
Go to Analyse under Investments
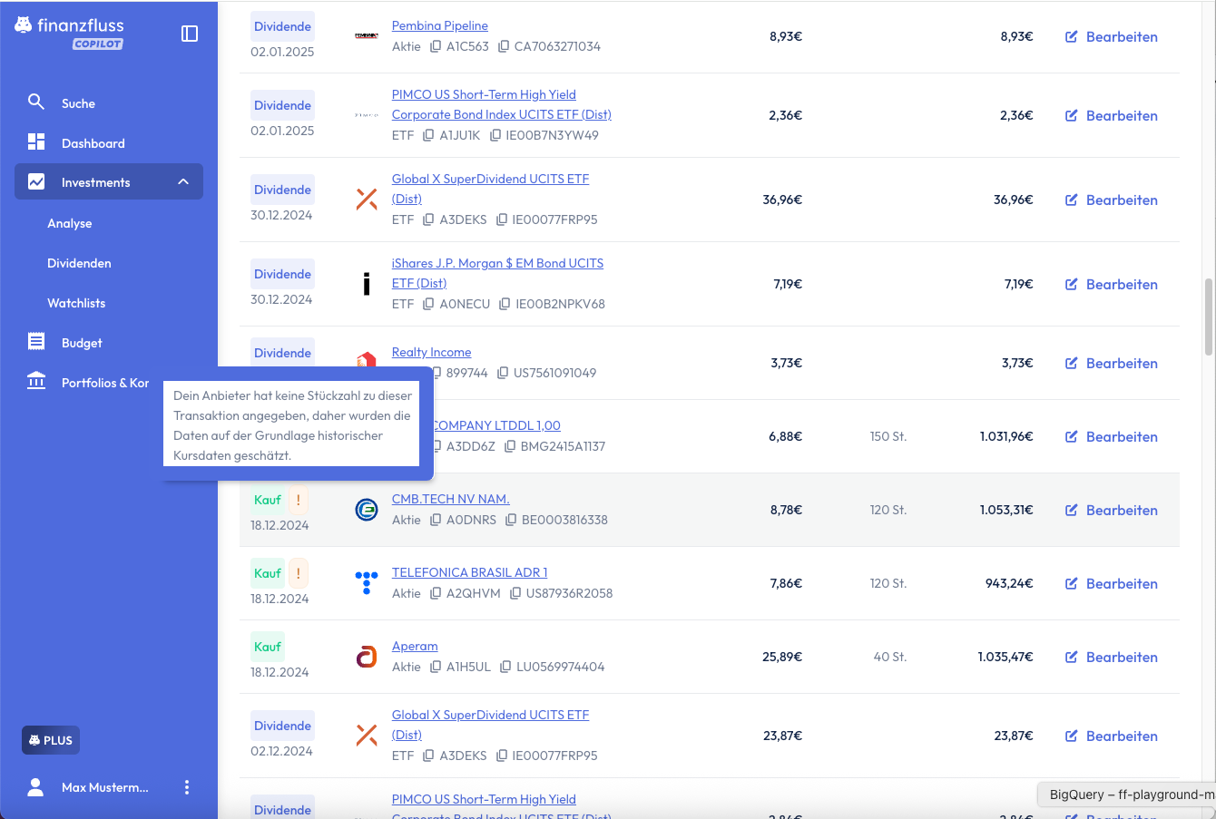click(x=70, y=223)
